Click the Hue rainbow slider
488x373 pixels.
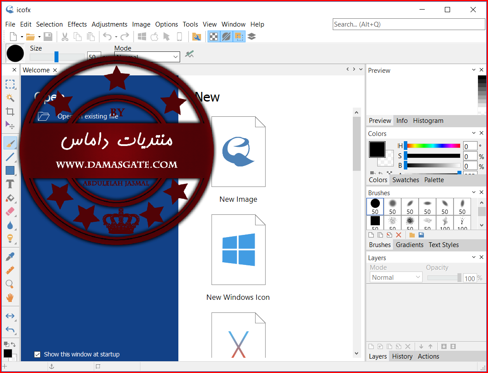coord(433,146)
